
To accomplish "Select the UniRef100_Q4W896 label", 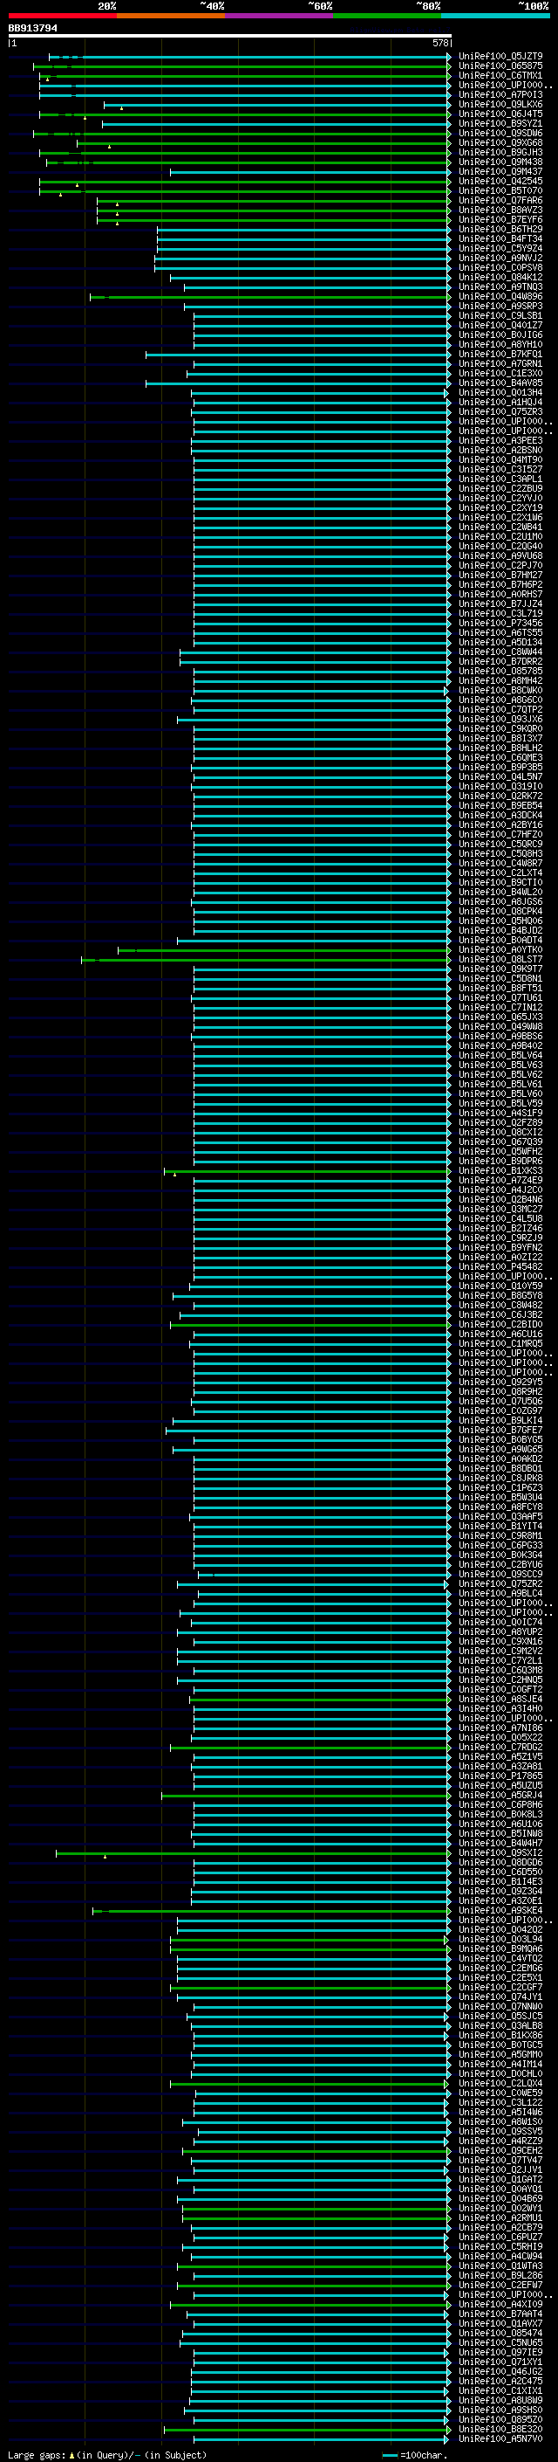I will (500, 296).
